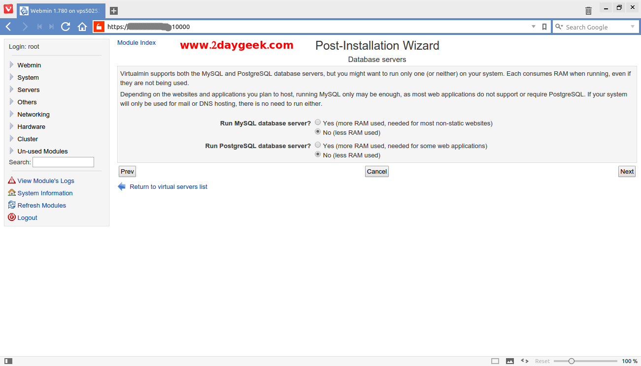Open a new tab with plus icon
The image size is (641, 366).
tap(114, 10)
